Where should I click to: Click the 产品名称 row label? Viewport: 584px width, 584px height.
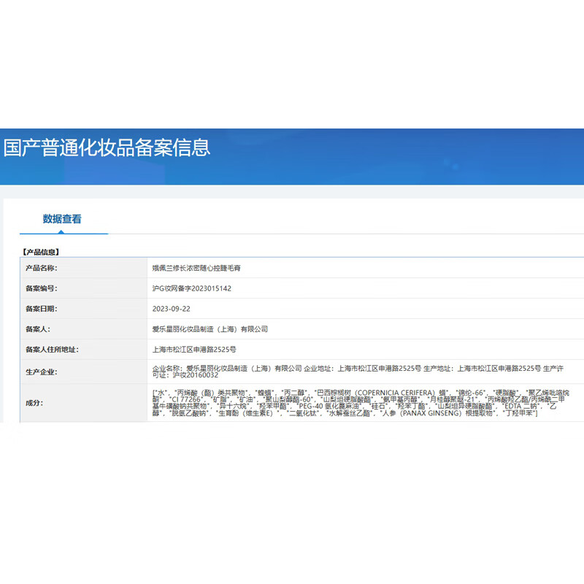click(41, 268)
